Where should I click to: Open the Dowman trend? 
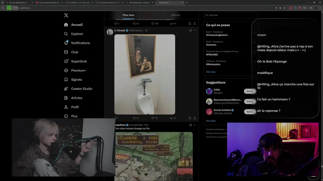(211, 45)
